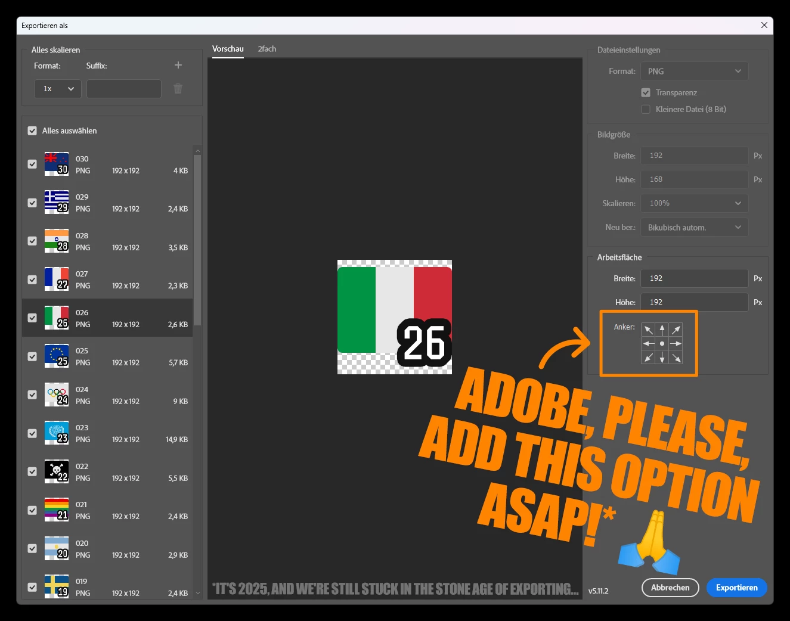The width and height of the screenshot is (790, 621).
Task: Set anchor to bottom-right arrow
Action: pos(676,357)
